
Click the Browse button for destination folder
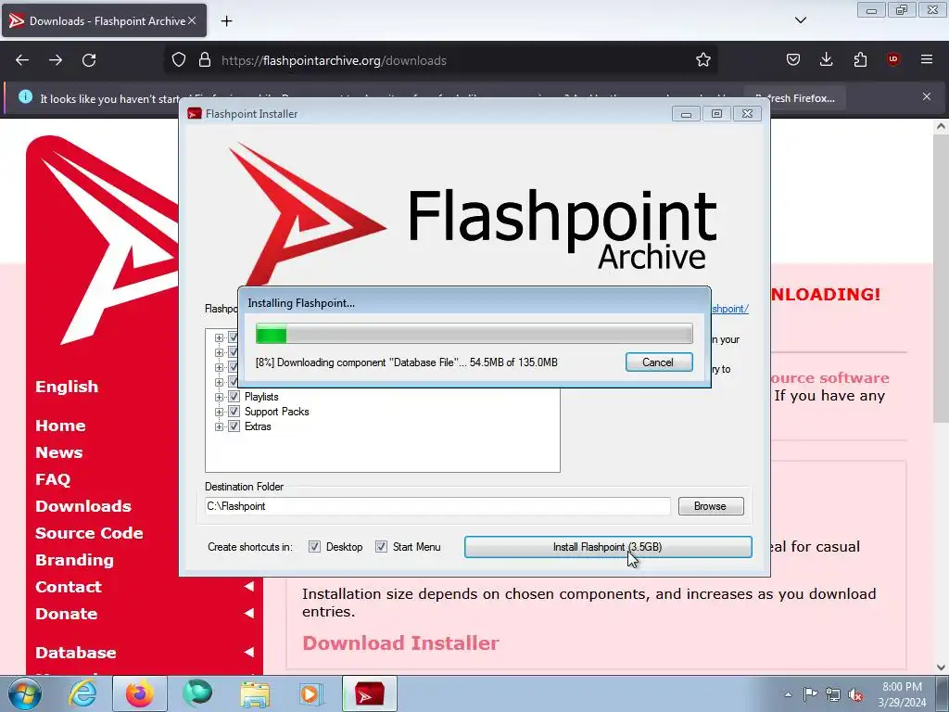point(711,506)
